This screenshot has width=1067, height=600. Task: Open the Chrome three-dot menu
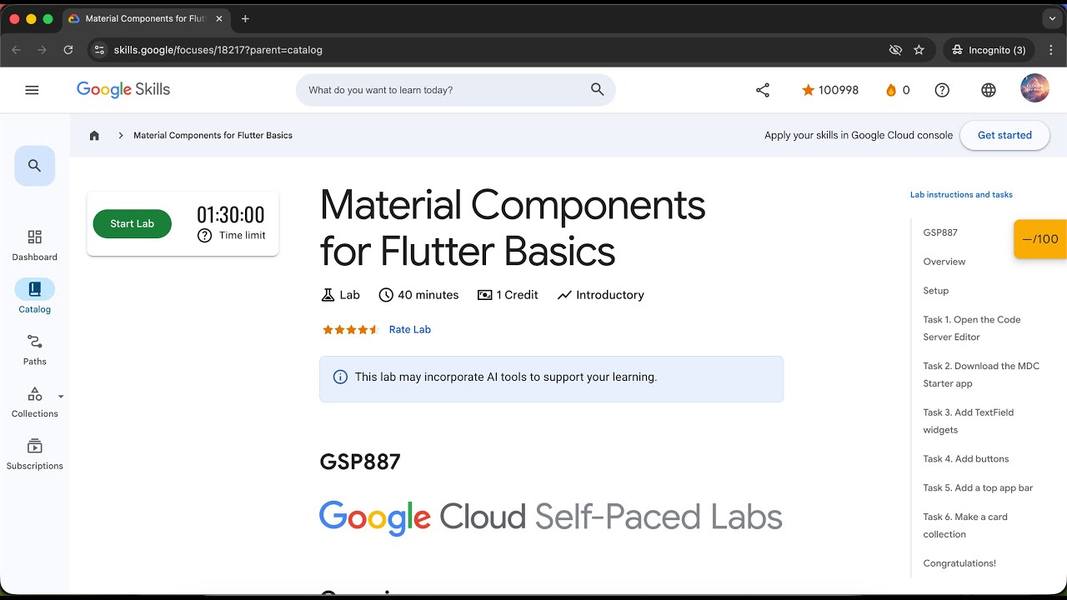tap(1050, 50)
